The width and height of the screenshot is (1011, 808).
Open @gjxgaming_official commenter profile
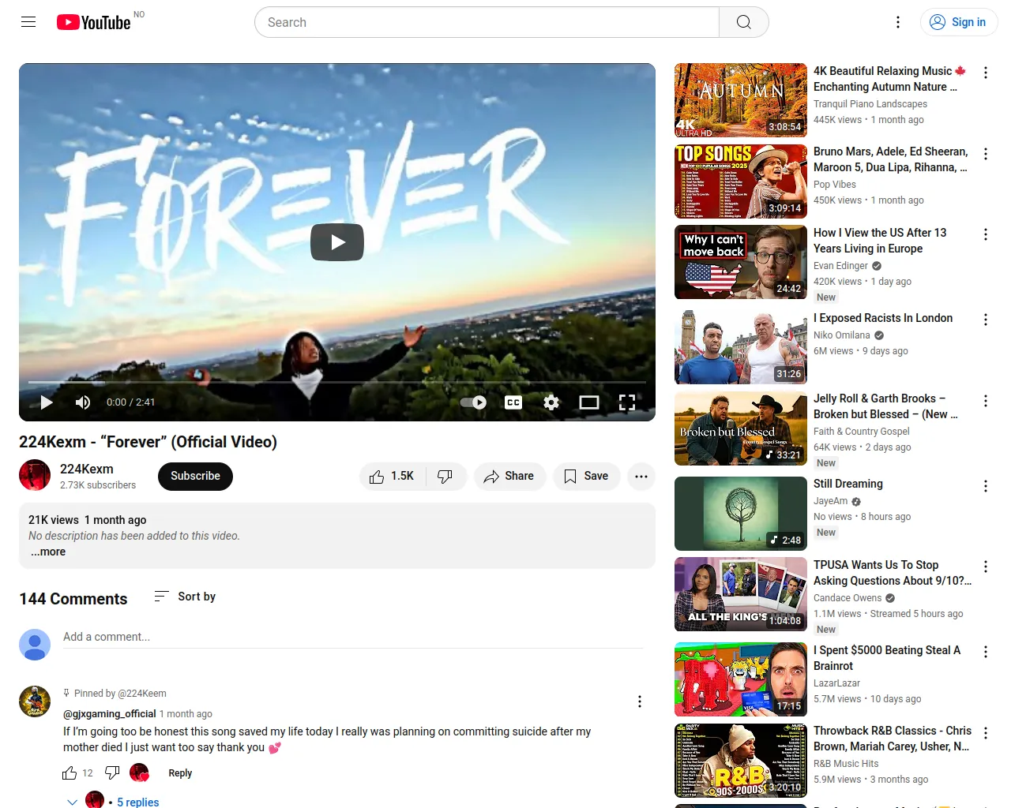click(x=109, y=714)
